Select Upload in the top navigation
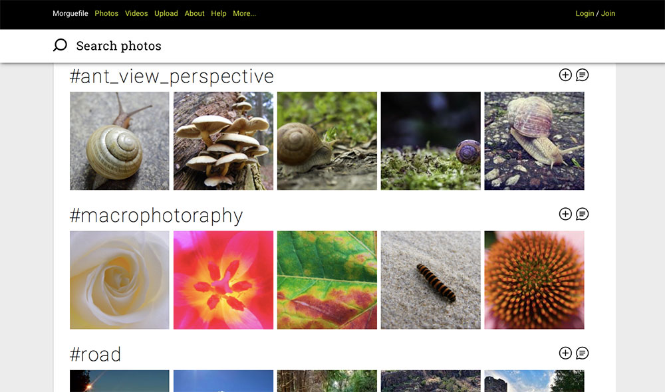 (x=166, y=13)
